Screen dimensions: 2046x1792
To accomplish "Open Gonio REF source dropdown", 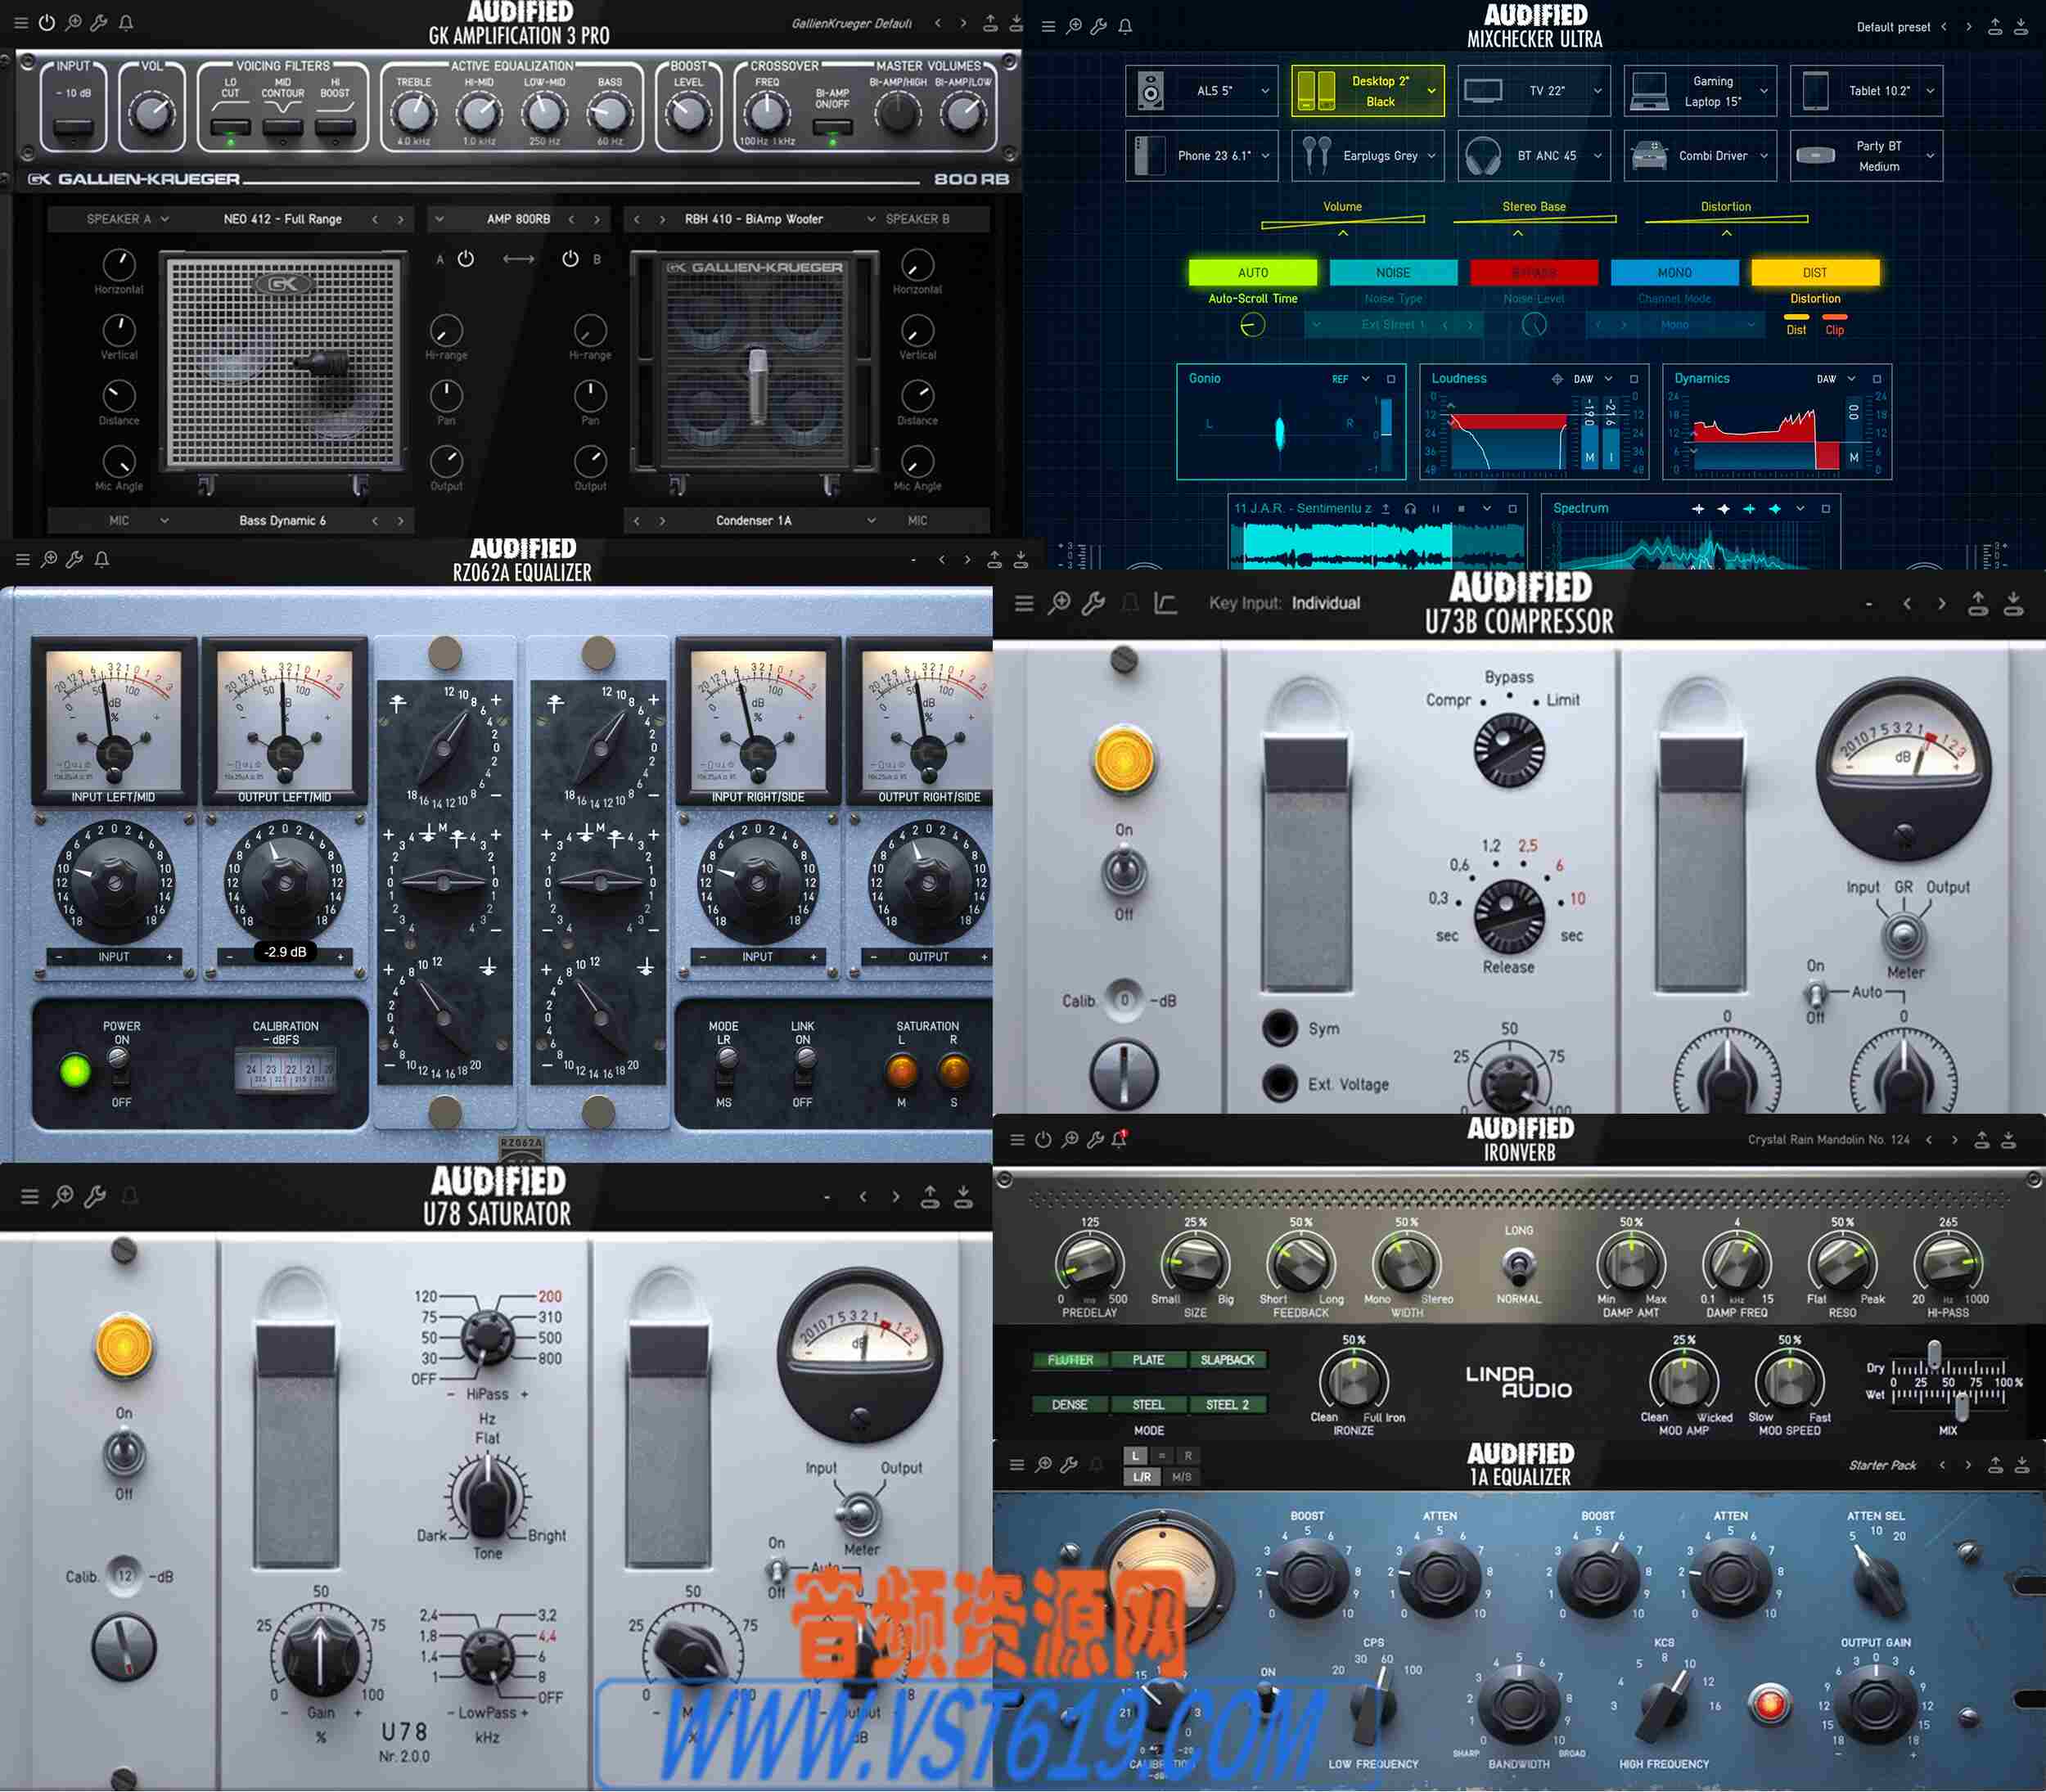I will 1365,379.
